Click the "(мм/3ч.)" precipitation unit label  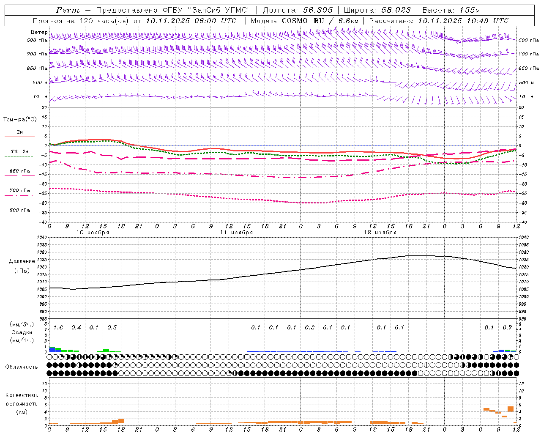(x=22, y=325)
